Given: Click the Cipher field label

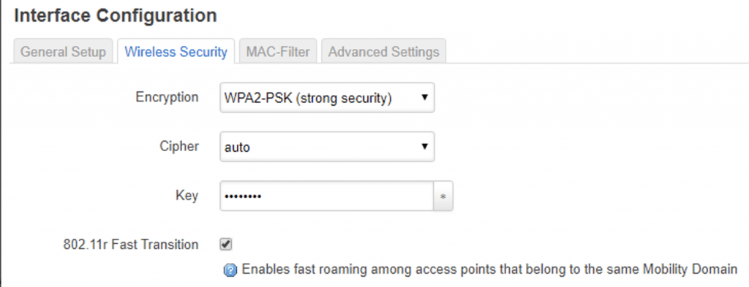Looking at the screenshot, I should (x=179, y=146).
